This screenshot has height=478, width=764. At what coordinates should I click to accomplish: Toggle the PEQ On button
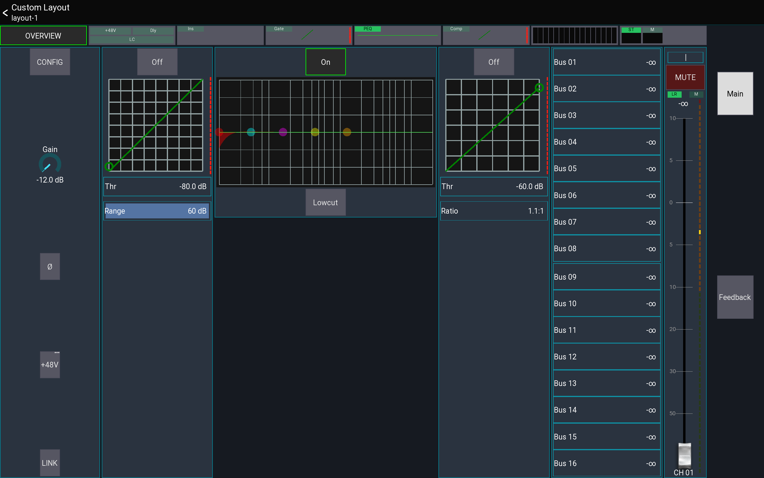(326, 62)
